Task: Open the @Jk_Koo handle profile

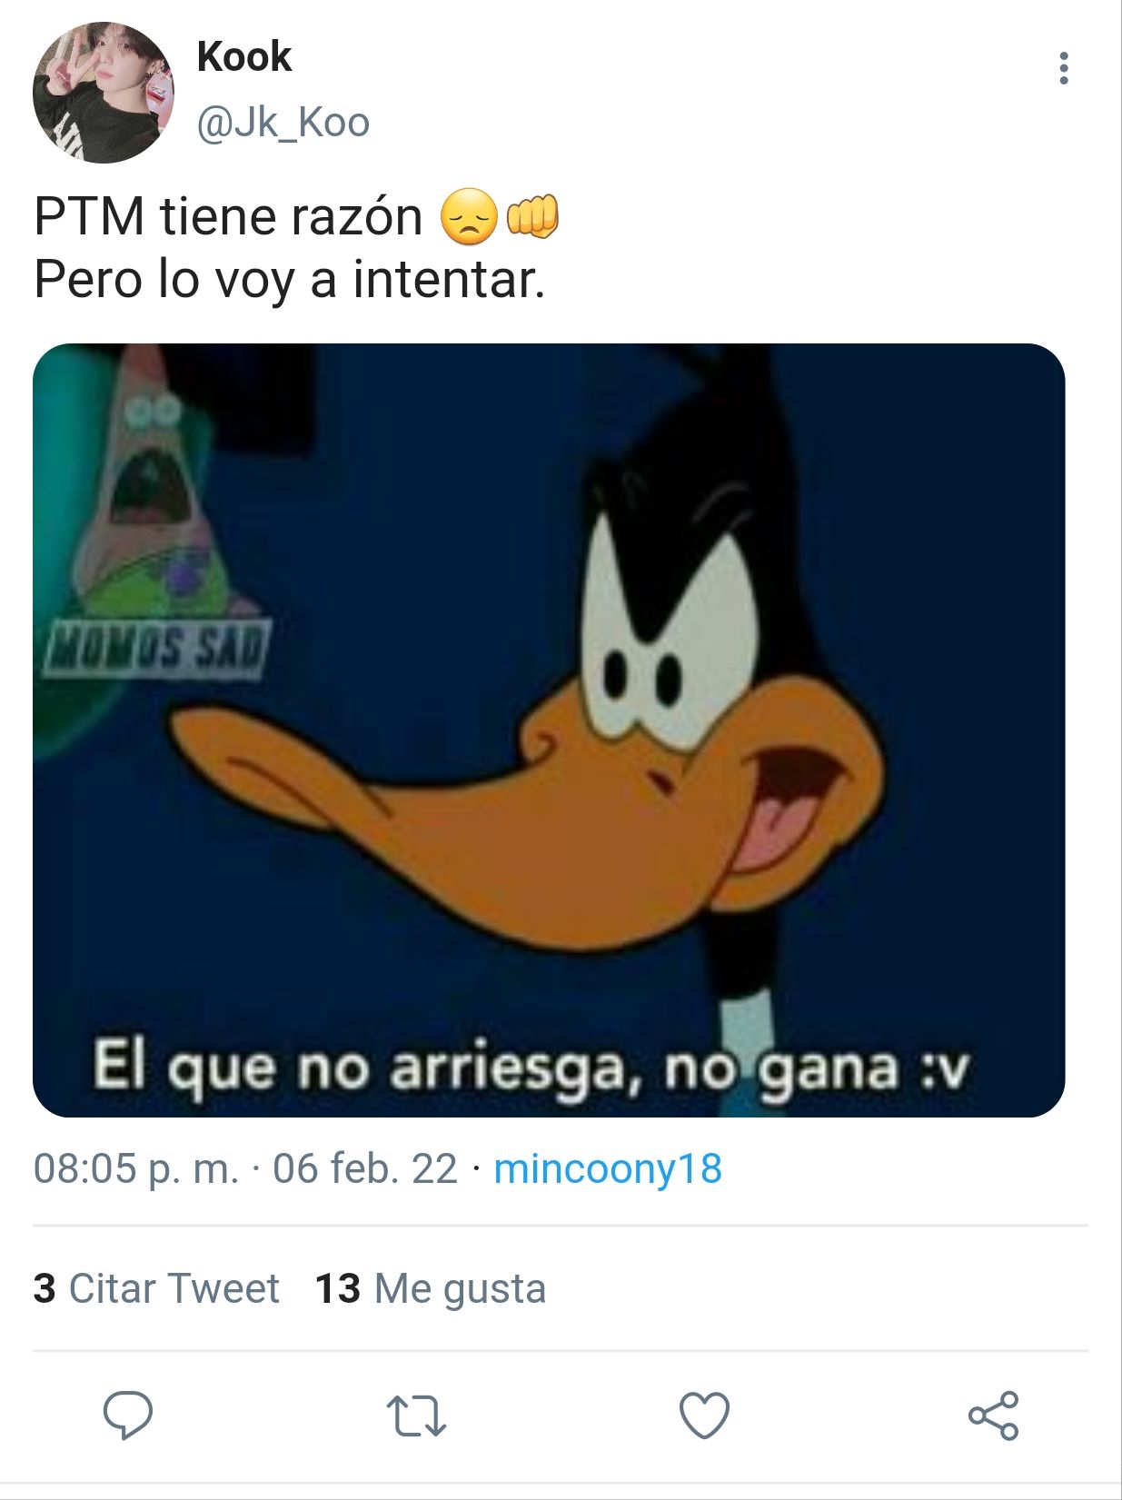Action: [283, 124]
